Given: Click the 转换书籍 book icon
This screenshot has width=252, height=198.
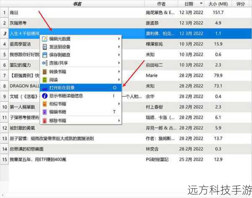Looking at the screenshot, I should pyautogui.click(x=45, y=71).
